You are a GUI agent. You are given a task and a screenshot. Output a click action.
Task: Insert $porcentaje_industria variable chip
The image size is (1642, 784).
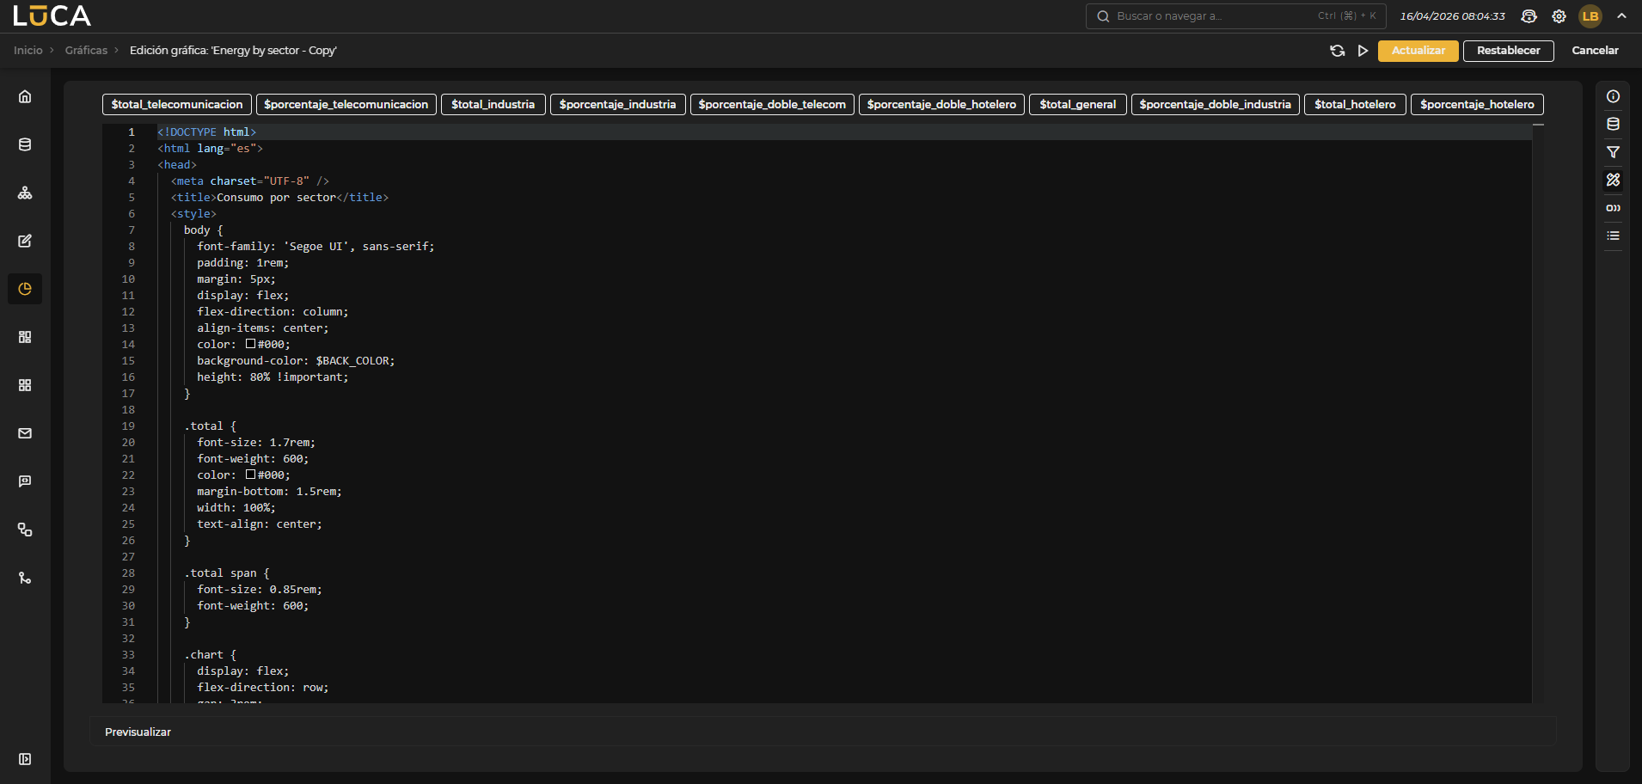click(617, 104)
